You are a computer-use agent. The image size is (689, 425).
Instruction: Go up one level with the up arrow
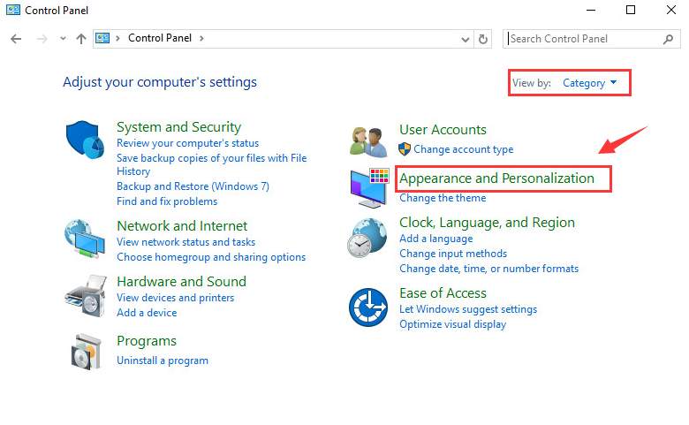pyautogui.click(x=81, y=39)
